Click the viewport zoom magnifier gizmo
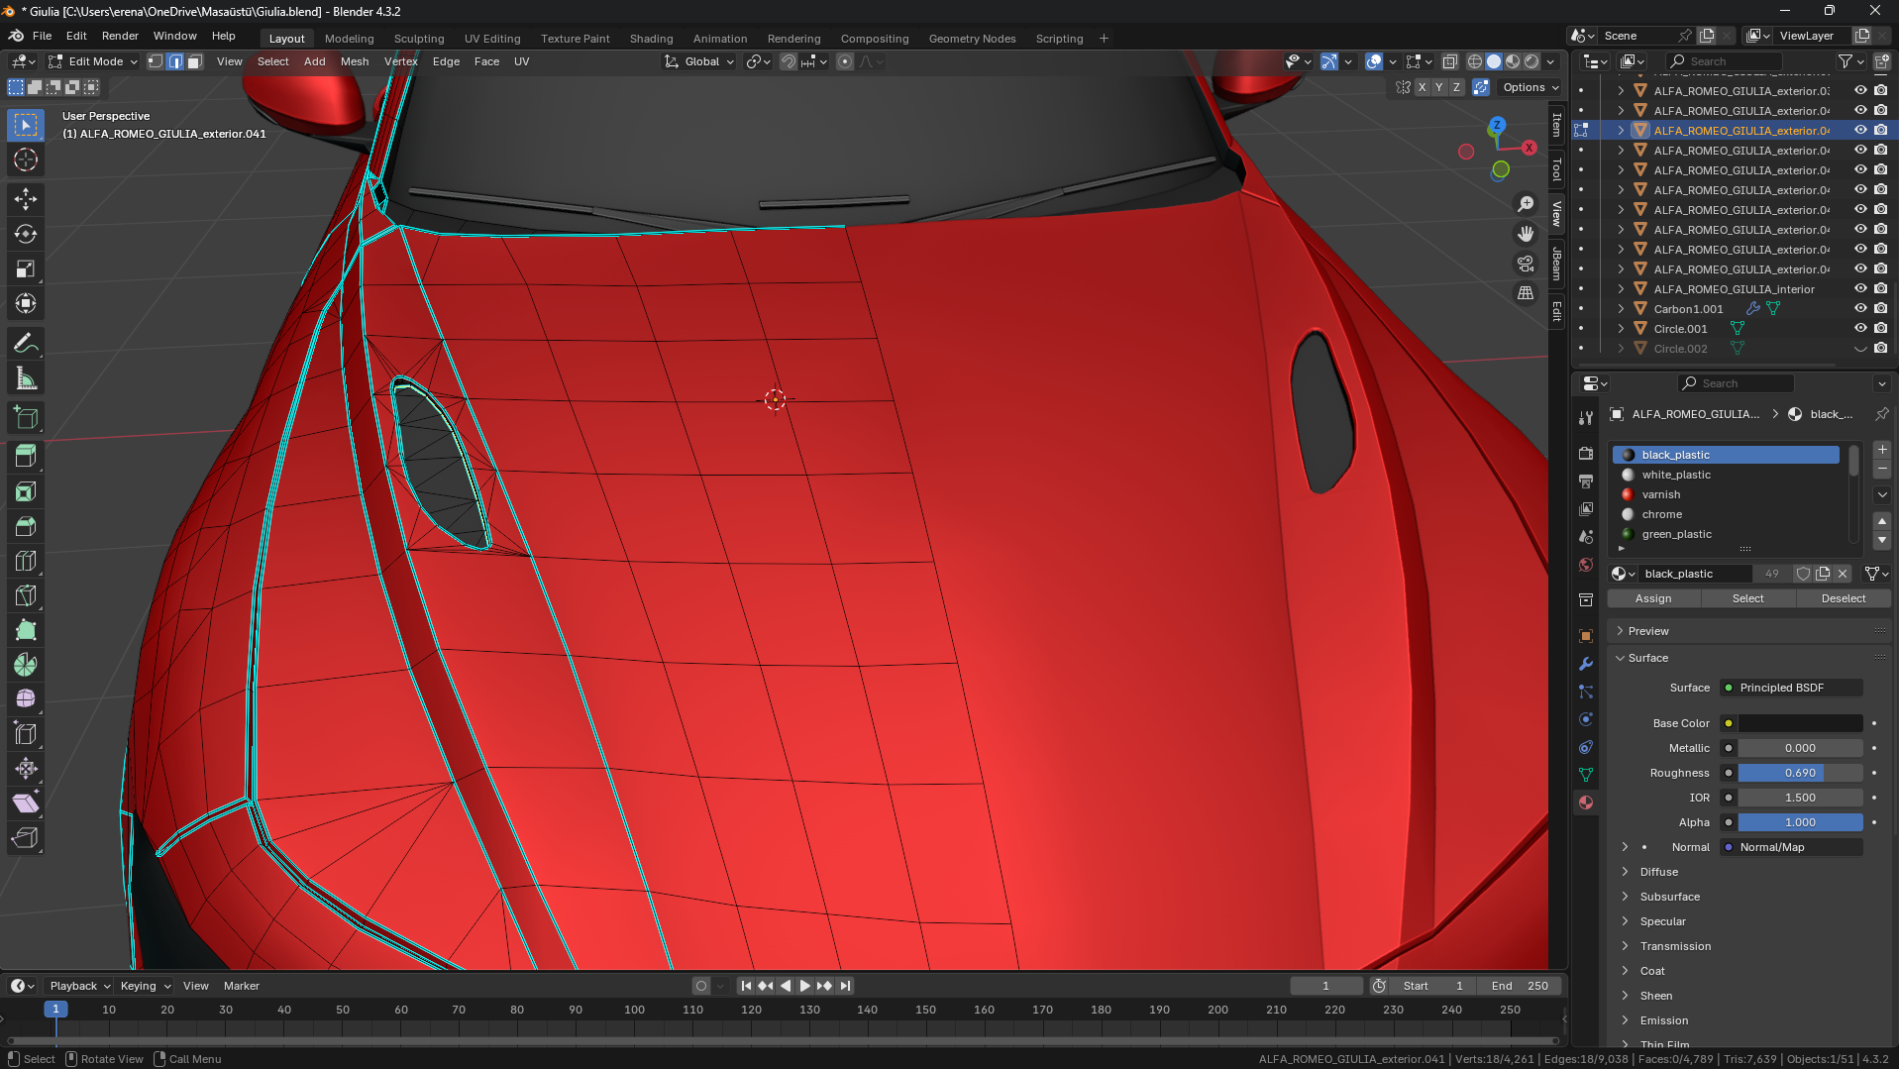 (x=1526, y=204)
